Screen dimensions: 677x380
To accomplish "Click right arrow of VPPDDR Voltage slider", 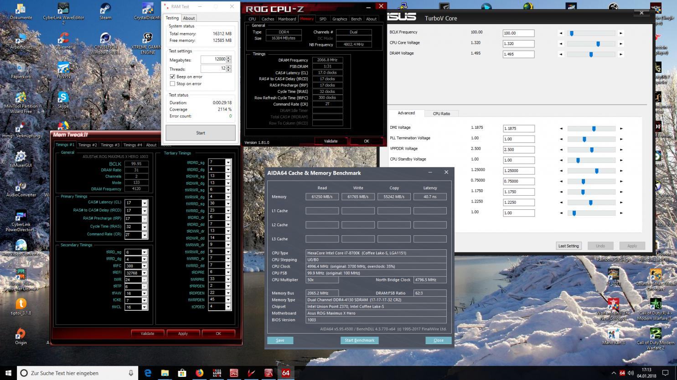I will click(621, 150).
